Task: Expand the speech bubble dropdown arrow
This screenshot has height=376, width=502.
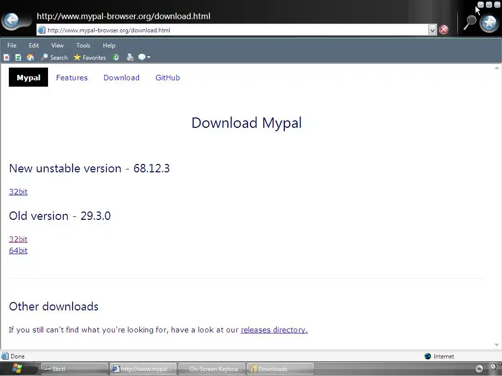Action: [x=149, y=58]
